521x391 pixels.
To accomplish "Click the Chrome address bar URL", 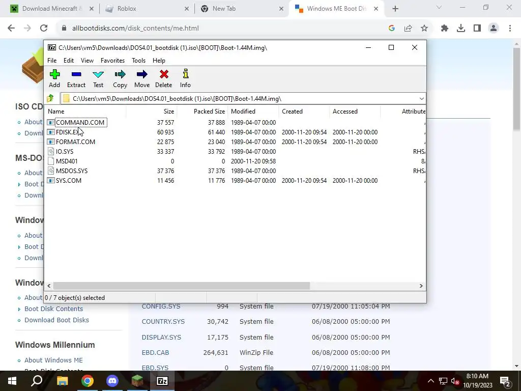I will point(135,29).
